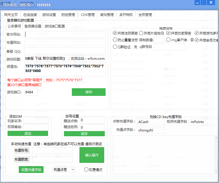
Task: Toggle img客户端 option
Action: pyautogui.click(x=180, y=40)
